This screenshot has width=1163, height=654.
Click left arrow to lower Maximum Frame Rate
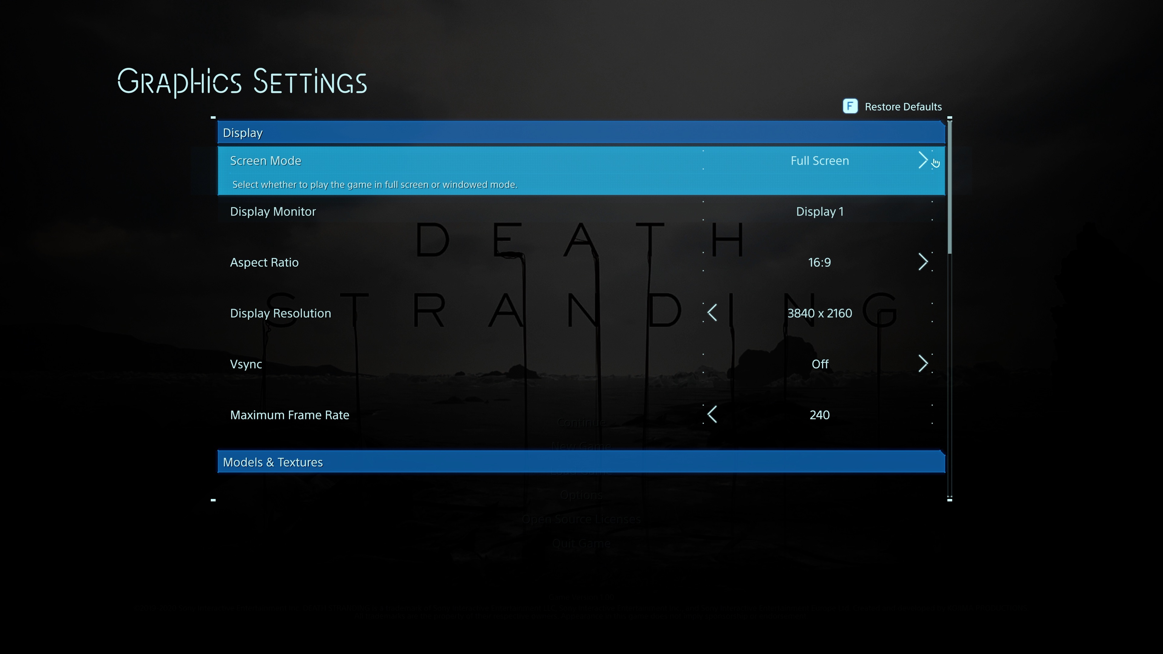tap(712, 414)
